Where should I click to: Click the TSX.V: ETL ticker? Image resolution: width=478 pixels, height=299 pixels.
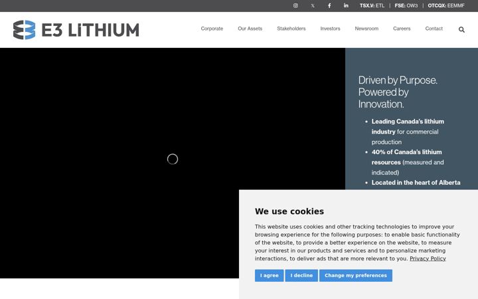pos(372,5)
